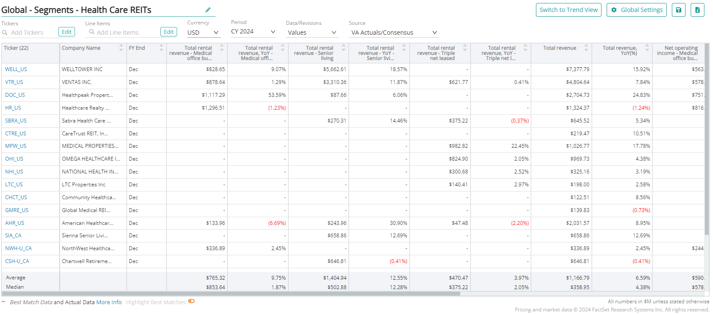Sort Total rental revenue Senior living column
The width and height of the screenshot is (713, 314).
coord(343,48)
